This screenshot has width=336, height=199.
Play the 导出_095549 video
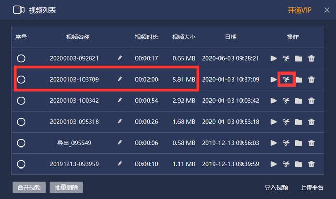click(x=274, y=143)
